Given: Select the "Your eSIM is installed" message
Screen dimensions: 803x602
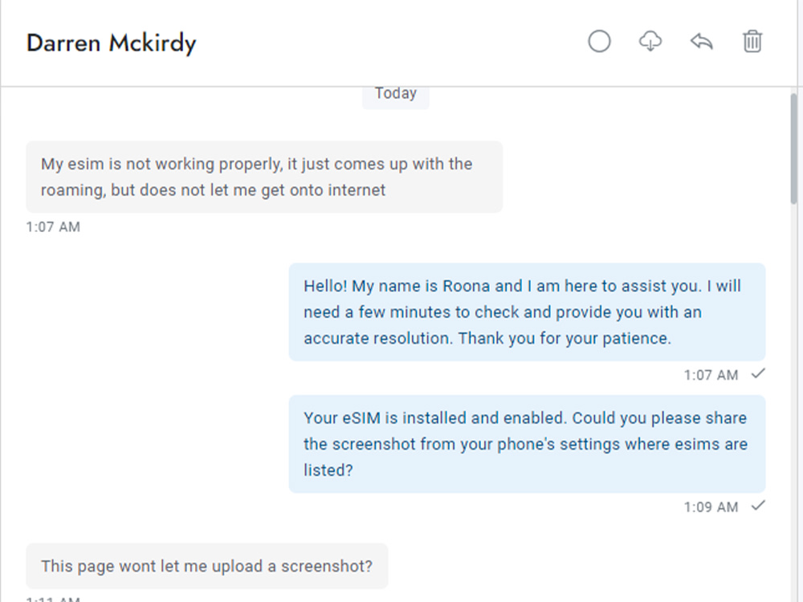Looking at the screenshot, I should (527, 444).
